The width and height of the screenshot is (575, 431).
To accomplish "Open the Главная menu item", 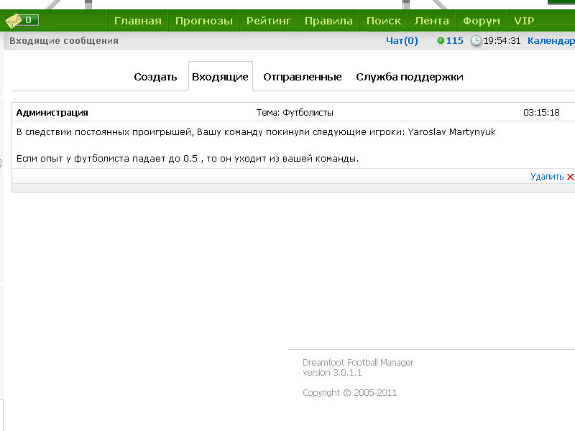I will [x=138, y=21].
